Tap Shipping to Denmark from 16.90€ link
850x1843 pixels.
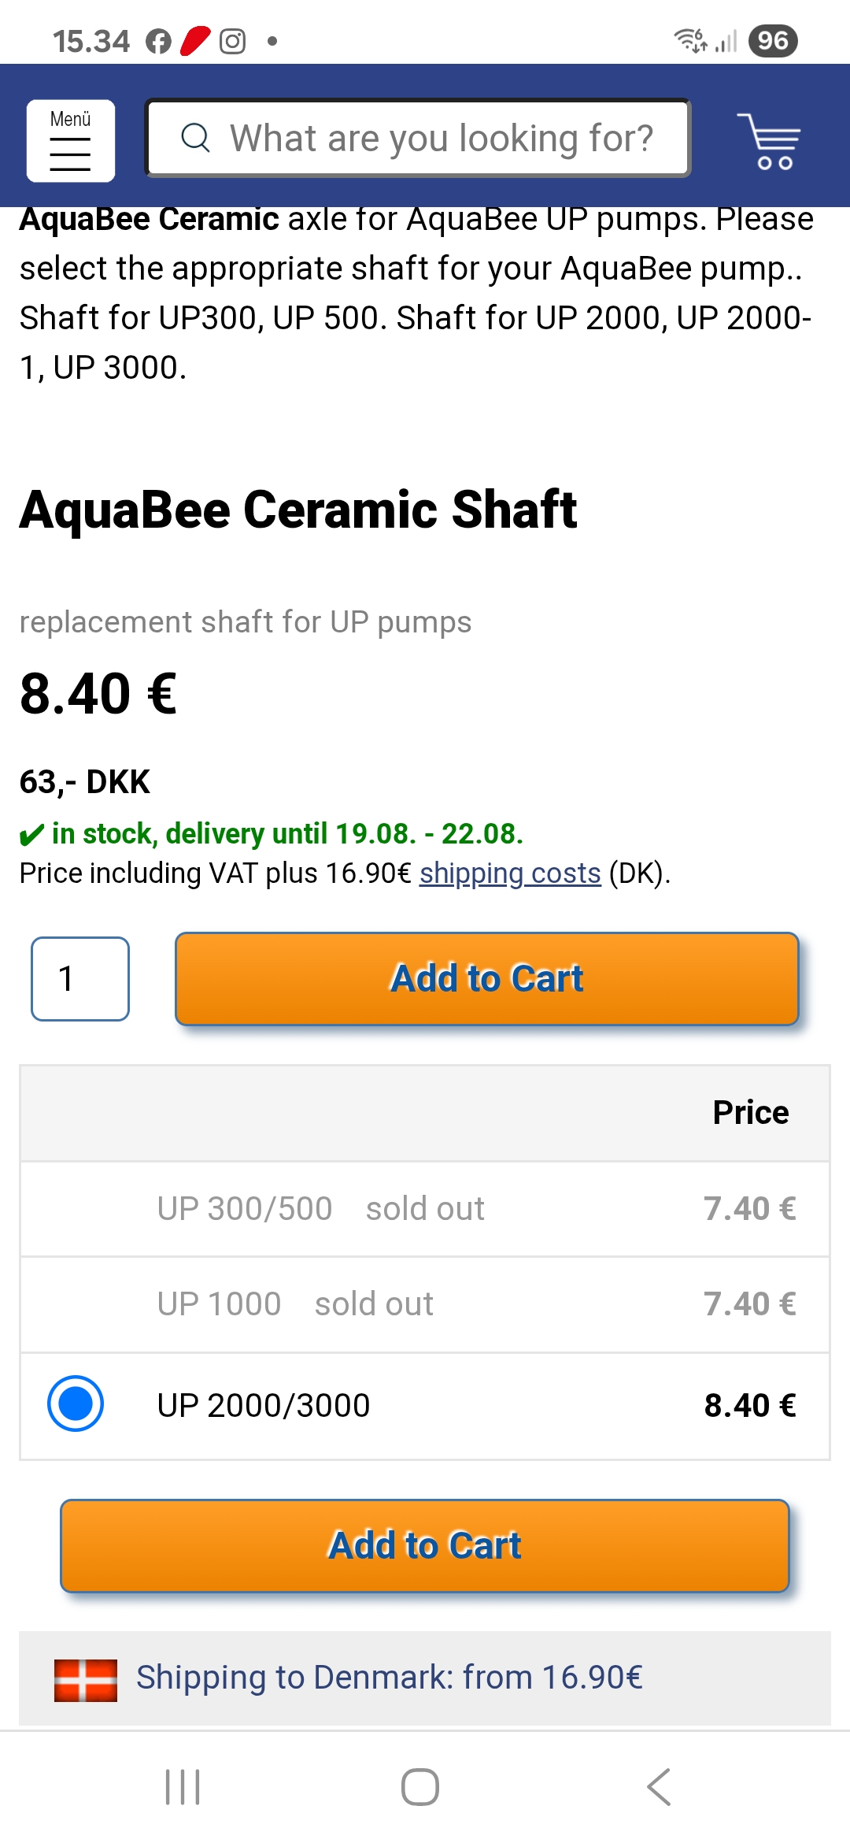point(389,1678)
